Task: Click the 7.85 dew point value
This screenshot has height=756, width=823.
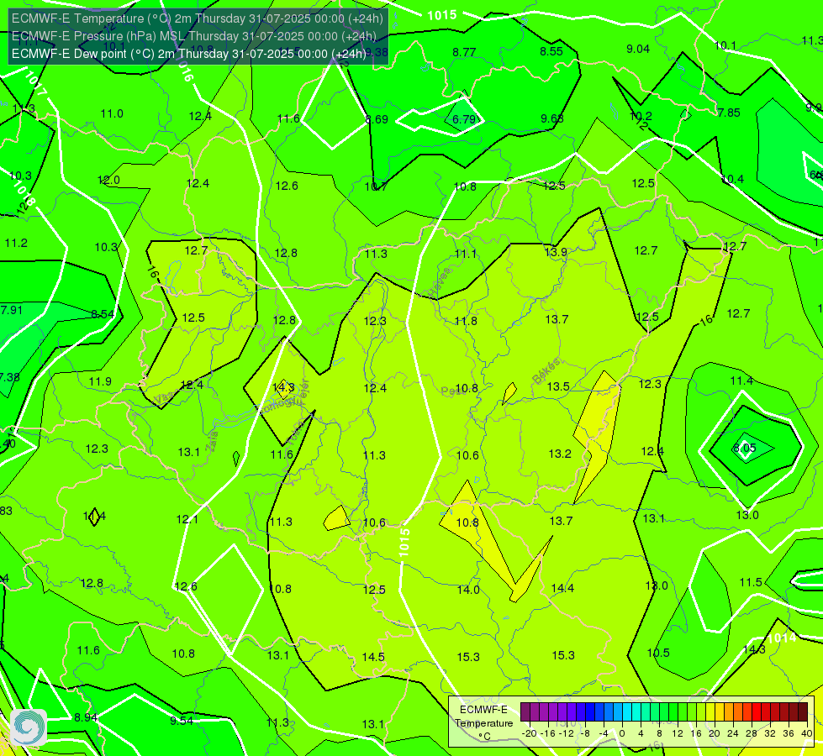Action: click(x=729, y=113)
